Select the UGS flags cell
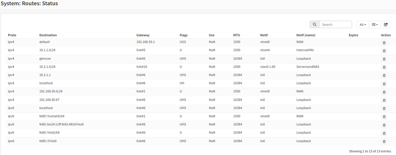 183,42
